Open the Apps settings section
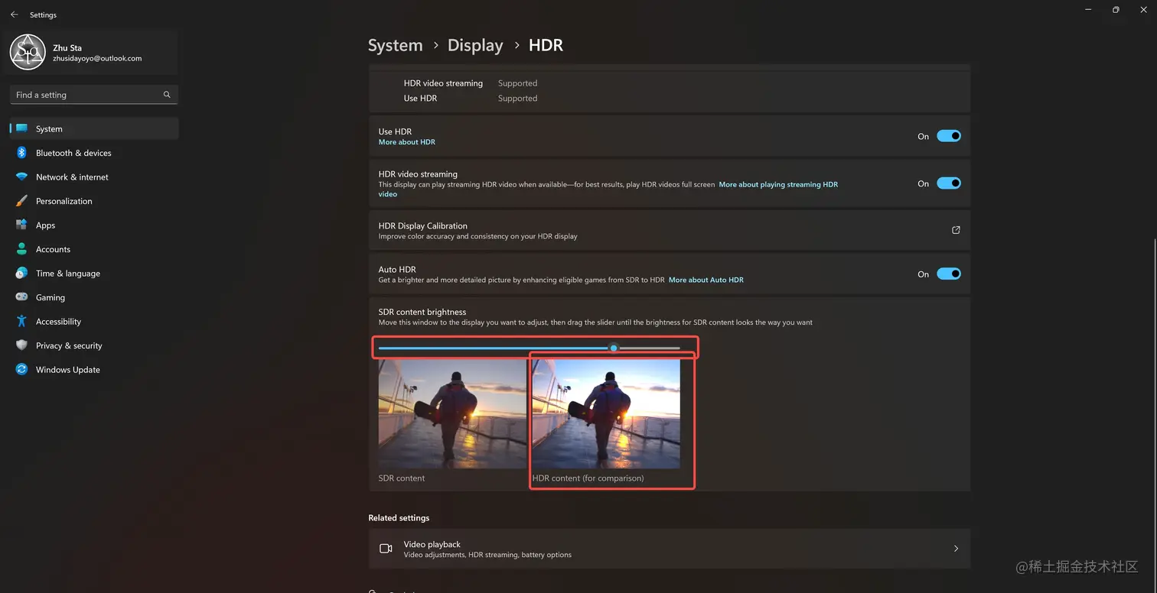The height and width of the screenshot is (593, 1157). tap(45, 225)
